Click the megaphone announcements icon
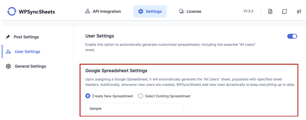 299,12
